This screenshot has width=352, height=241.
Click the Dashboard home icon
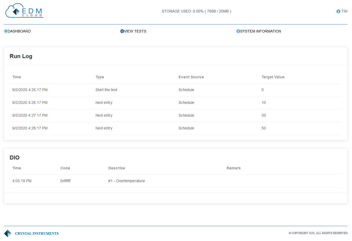pyautogui.click(x=6, y=31)
